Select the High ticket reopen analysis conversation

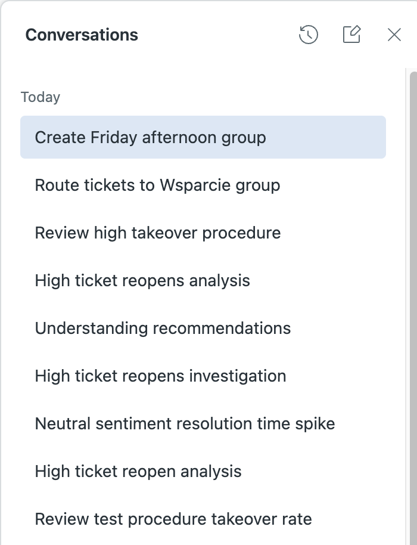tap(138, 472)
